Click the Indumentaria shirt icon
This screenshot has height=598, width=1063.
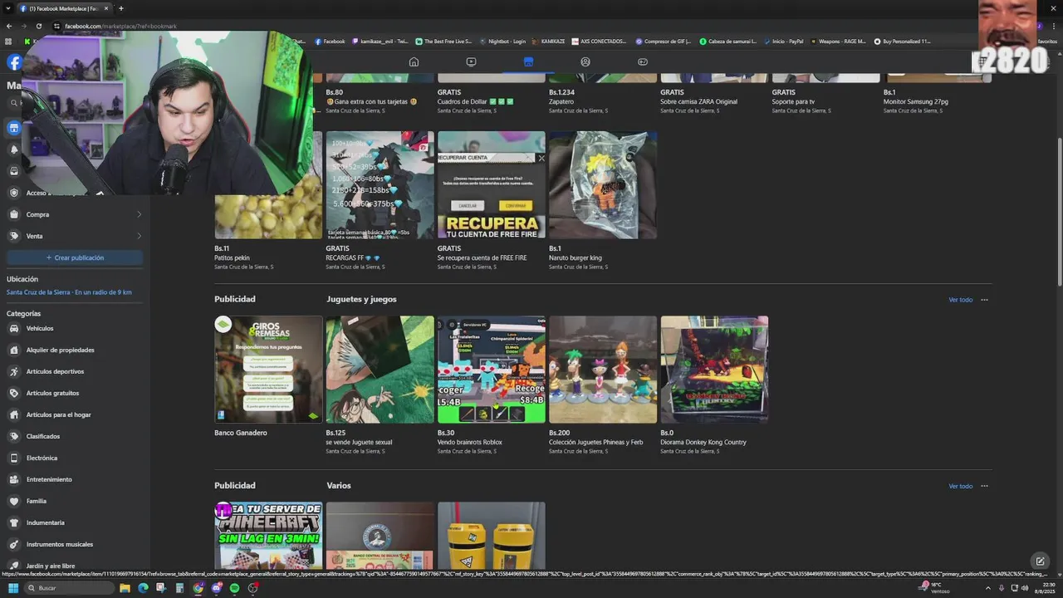point(14,522)
